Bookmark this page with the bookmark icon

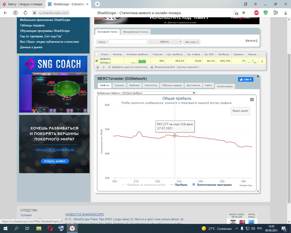pos(244,13)
